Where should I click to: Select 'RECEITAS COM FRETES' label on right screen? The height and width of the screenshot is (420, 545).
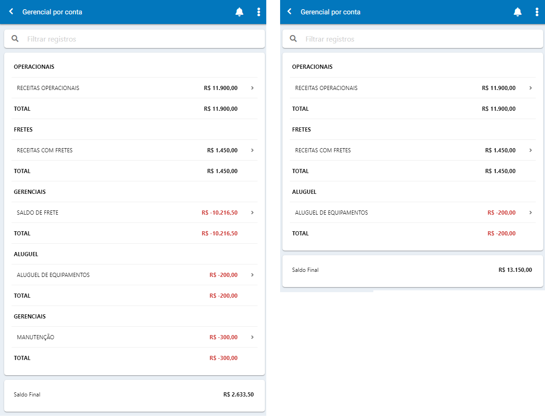click(x=323, y=150)
